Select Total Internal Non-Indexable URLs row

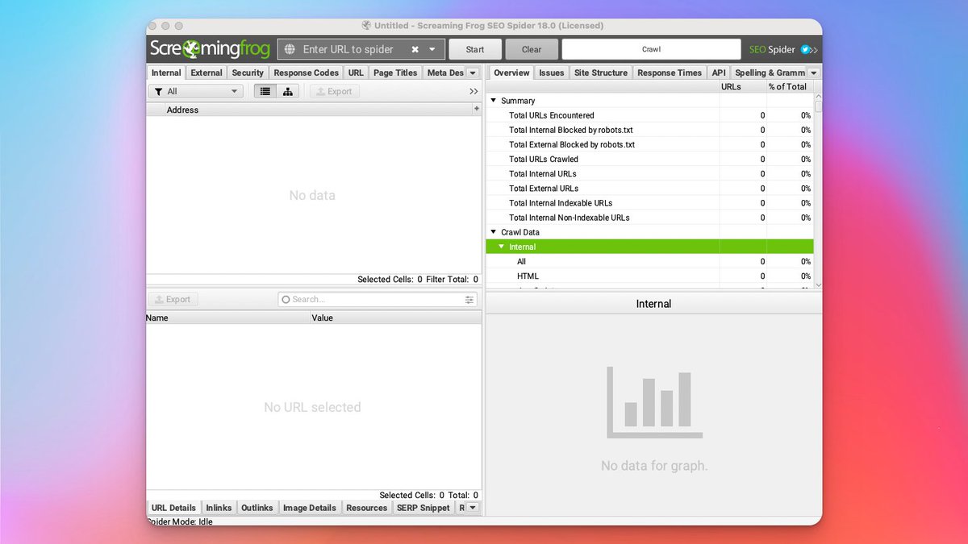click(649, 218)
